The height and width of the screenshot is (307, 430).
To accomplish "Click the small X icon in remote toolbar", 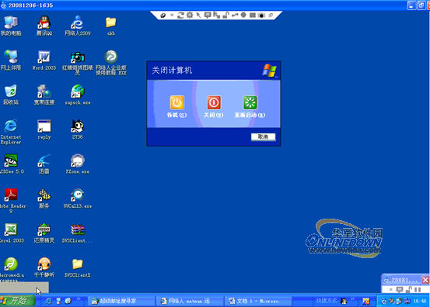I will pos(172,15).
